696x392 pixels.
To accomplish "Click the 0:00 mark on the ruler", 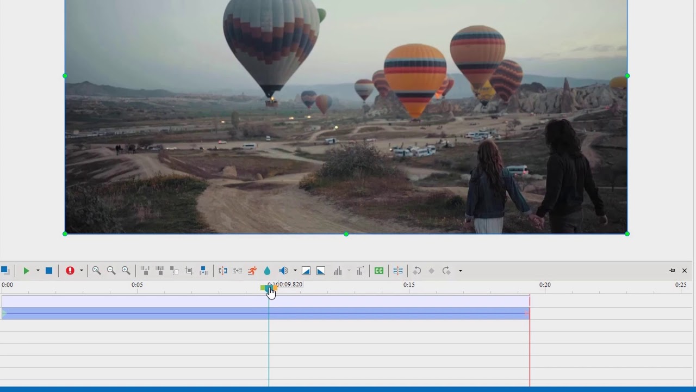I will tap(7, 285).
